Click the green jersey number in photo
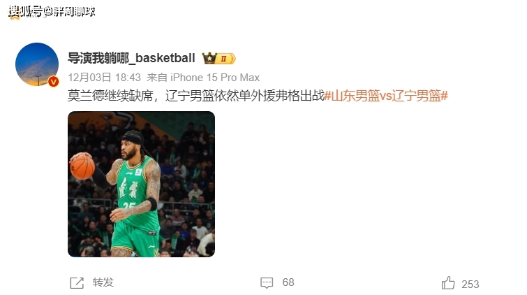This screenshot has width=527, height=295. click(129, 205)
